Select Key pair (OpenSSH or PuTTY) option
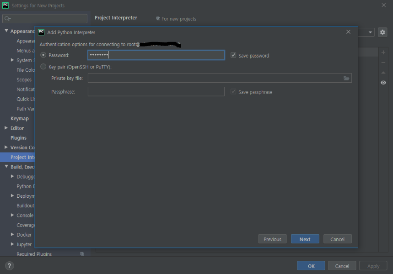Image resolution: width=393 pixels, height=274 pixels. (43, 67)
